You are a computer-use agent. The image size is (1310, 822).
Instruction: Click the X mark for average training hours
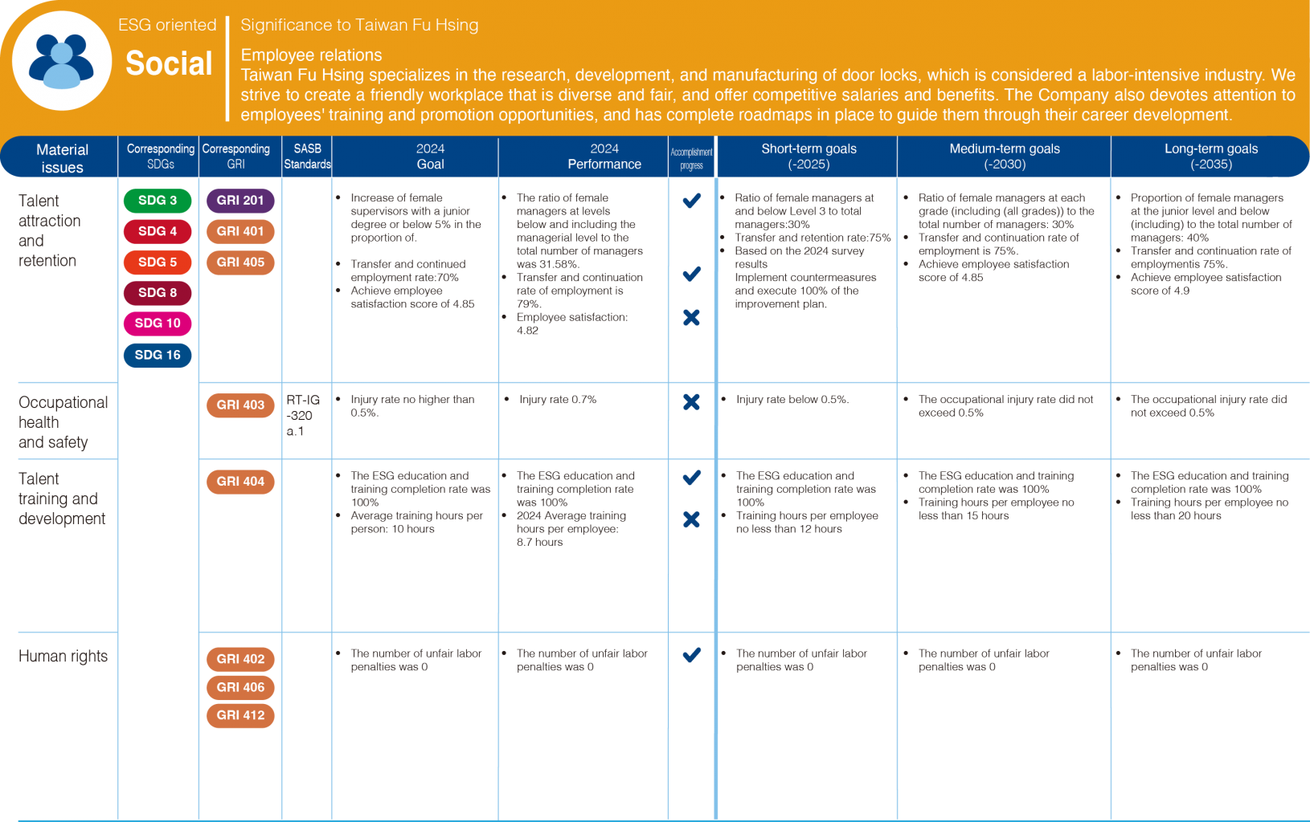tap(691, 519)
